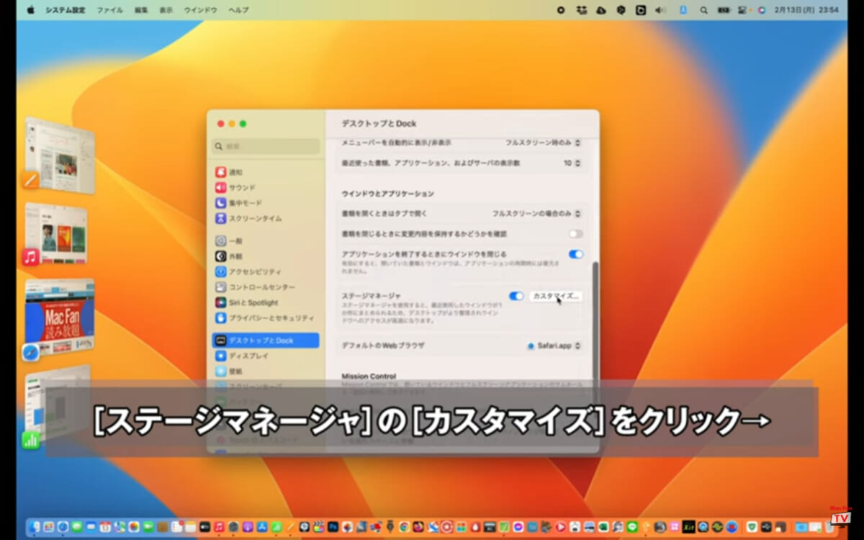Open 通知 in the settings sidebar
This screenshot has height=540, width=864.
tap(266, 173)
